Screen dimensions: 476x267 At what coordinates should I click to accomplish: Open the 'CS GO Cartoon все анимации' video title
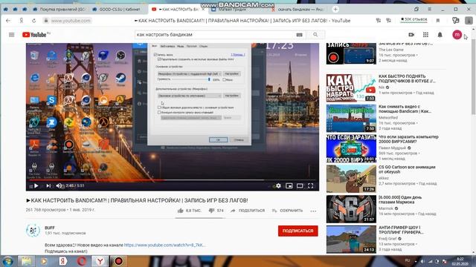click(407, 170)
